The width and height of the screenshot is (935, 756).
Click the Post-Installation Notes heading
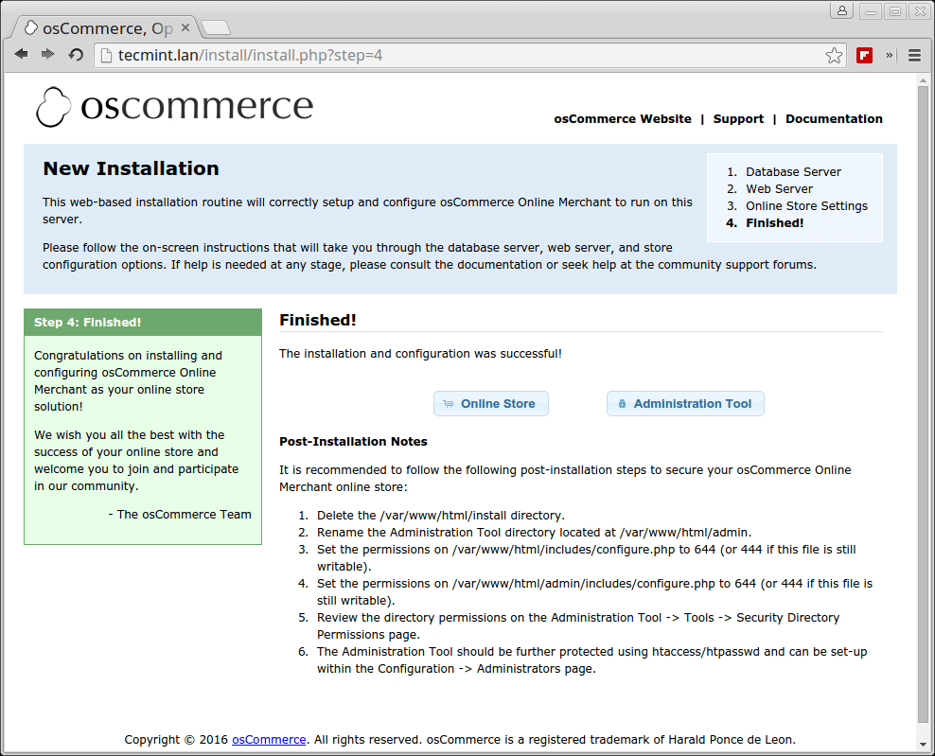(x=353, y=441)
